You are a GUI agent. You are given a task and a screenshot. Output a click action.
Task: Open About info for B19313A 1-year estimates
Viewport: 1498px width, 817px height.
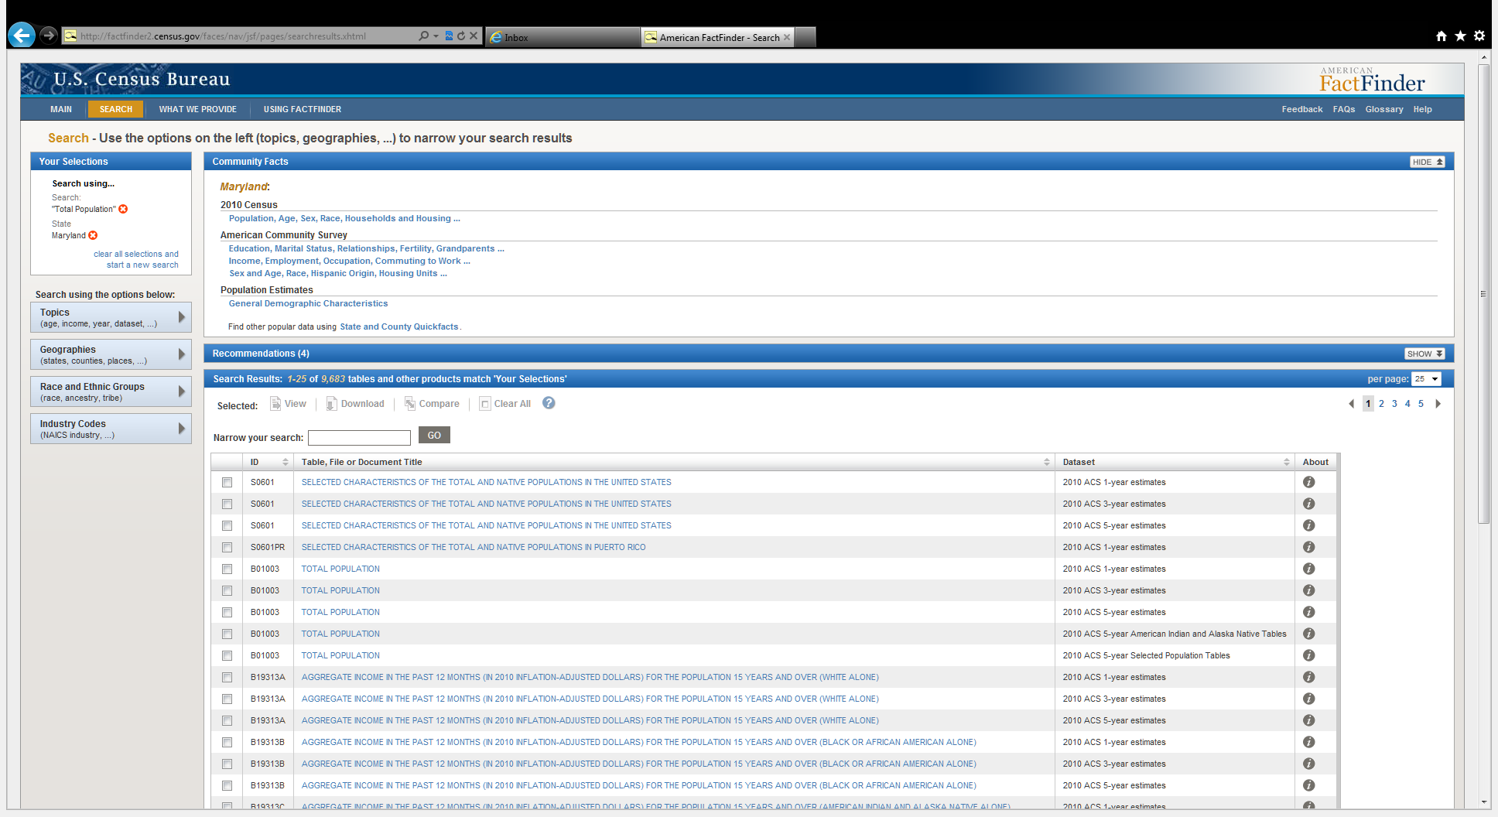[x=1308, y=677]
